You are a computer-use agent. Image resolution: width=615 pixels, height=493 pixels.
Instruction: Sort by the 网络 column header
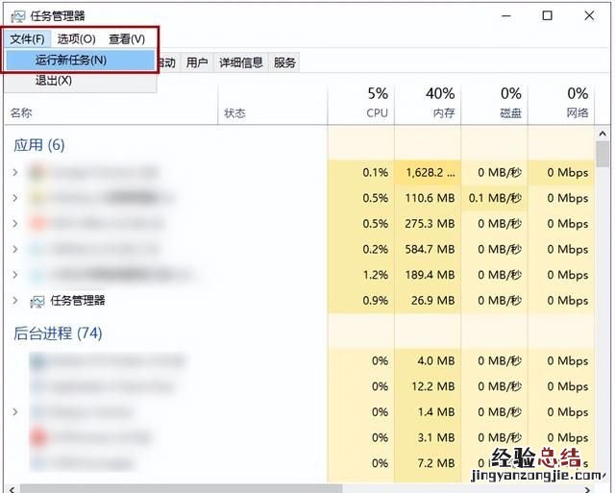(x=577, y=103)
